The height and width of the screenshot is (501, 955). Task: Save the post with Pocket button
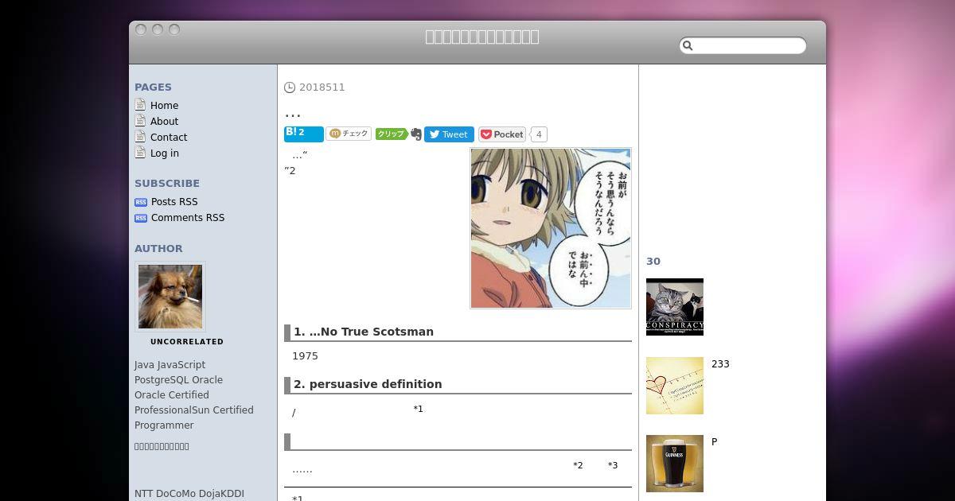click(x=502, y=134)
